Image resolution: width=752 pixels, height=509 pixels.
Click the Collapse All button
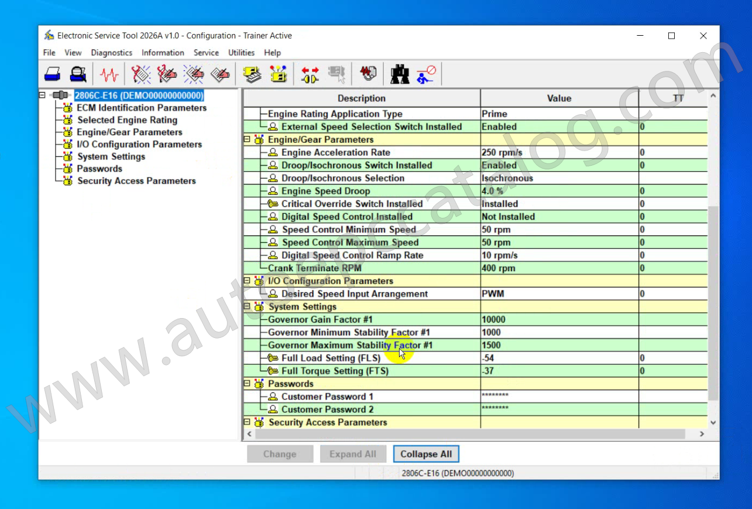pos(426,454)
